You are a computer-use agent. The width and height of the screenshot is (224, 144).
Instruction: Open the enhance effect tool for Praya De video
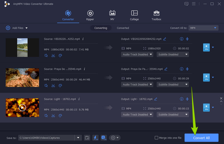coord(46,86)
